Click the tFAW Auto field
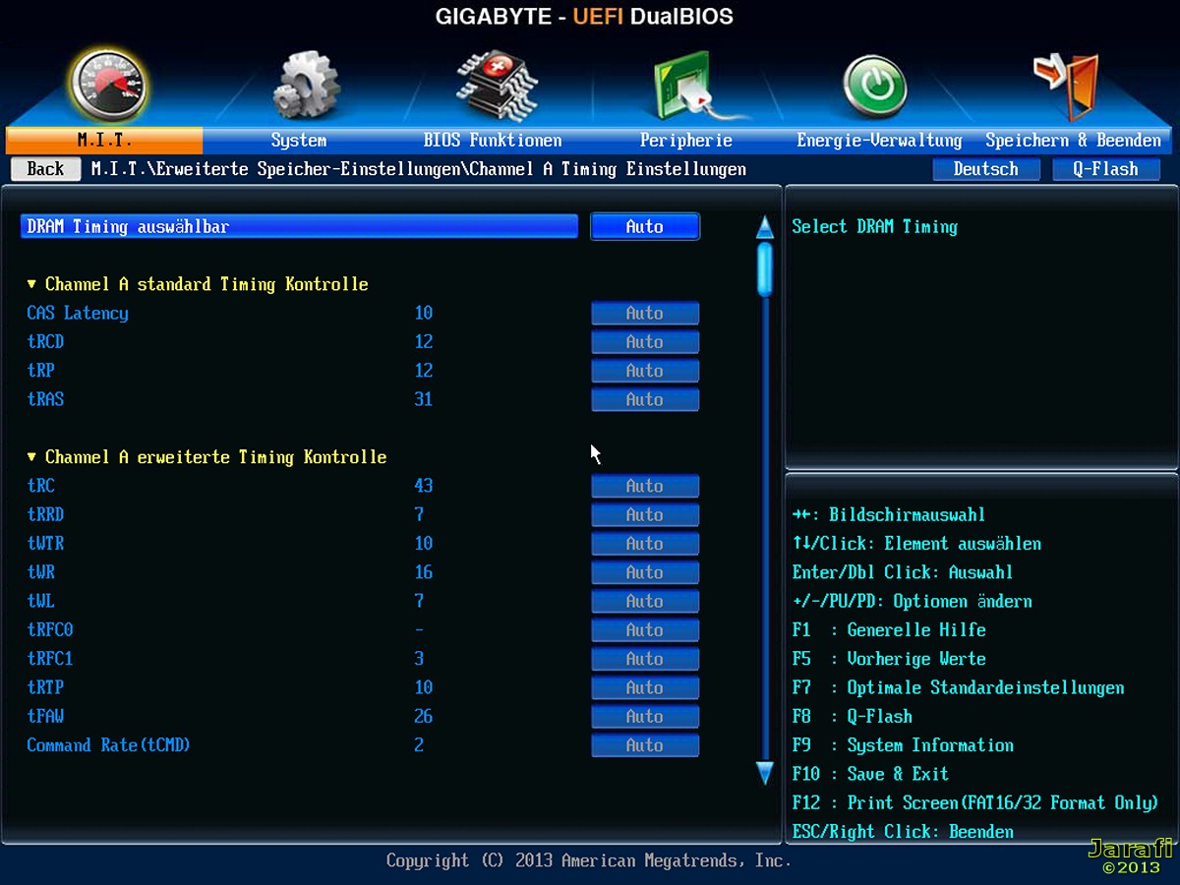The height and width of the screenshot is (885, 1180). coord(645,716)
